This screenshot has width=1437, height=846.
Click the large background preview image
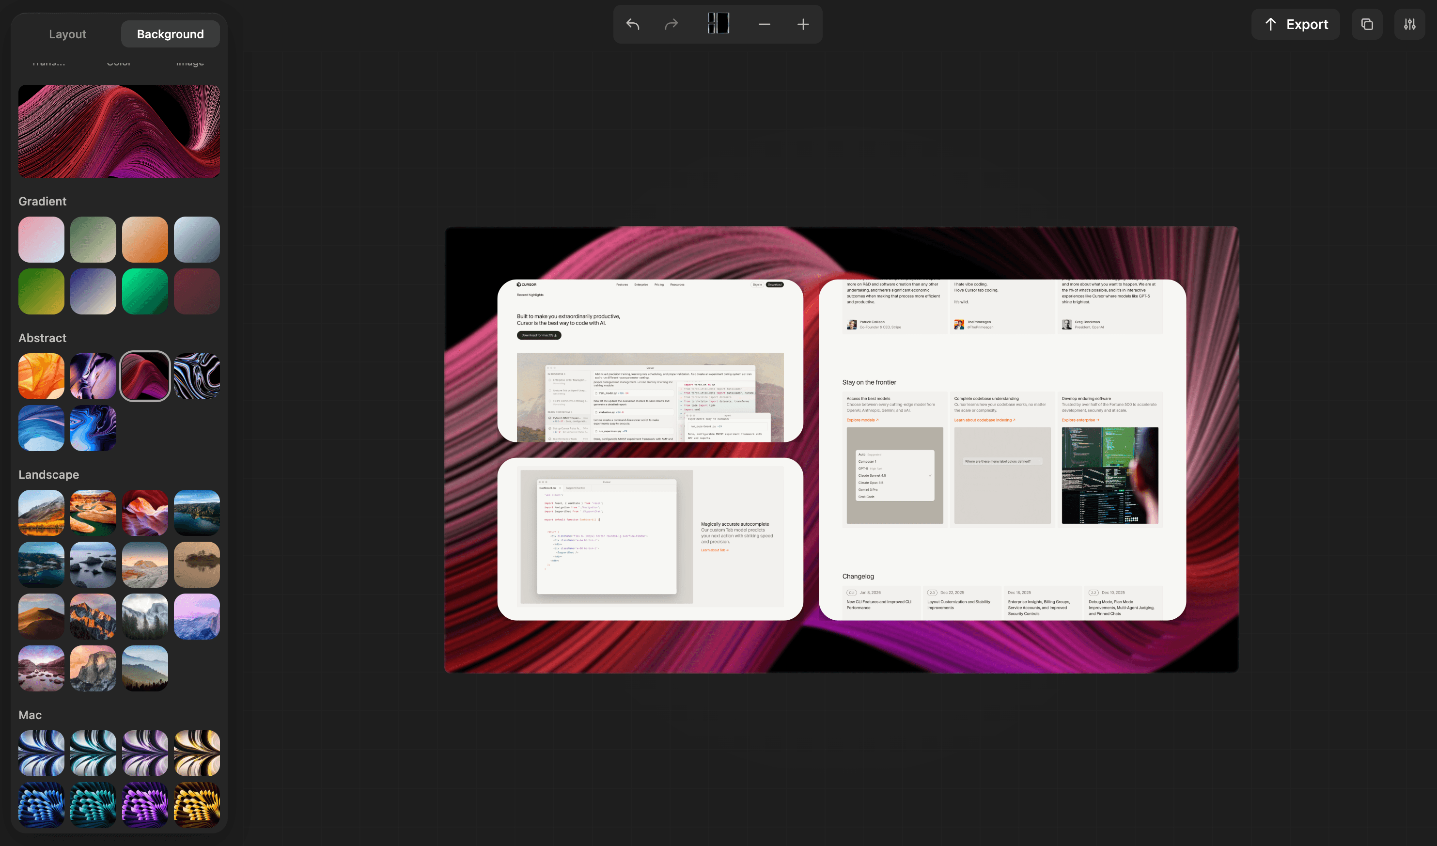click(x=119, y=131)
